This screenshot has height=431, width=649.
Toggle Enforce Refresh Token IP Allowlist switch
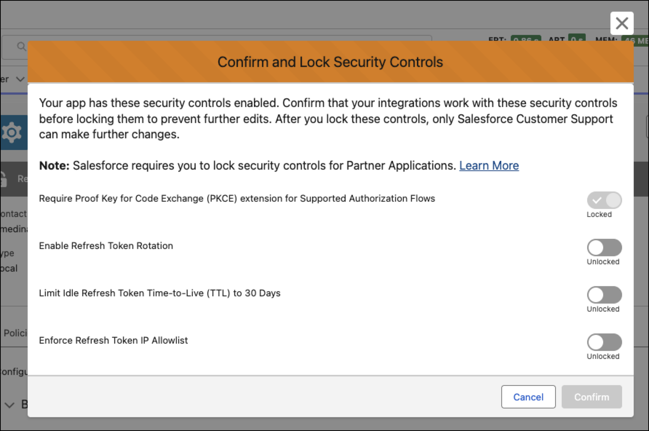[604, 342]
